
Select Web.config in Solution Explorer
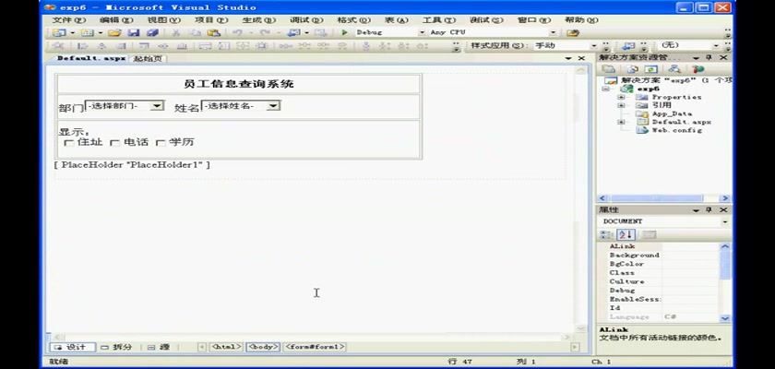676,130
